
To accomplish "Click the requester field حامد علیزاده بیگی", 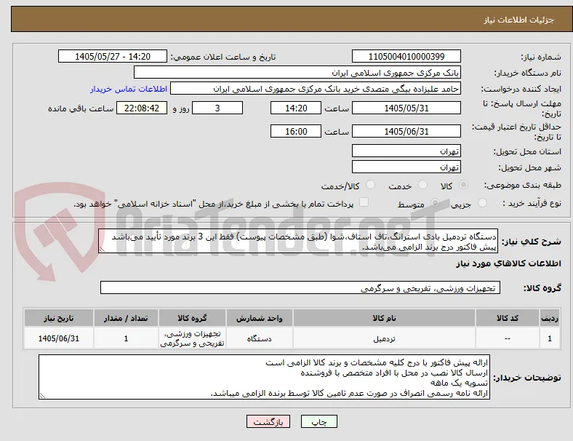I will (316, 89).
